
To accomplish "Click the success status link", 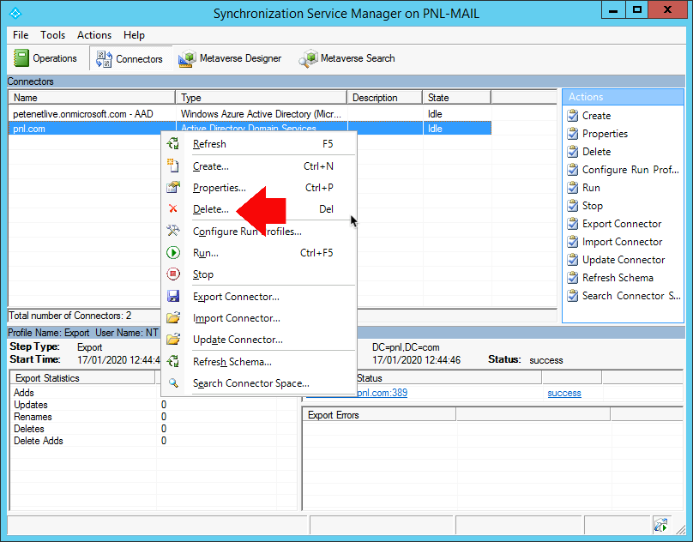I will click(x=564, y=393).
